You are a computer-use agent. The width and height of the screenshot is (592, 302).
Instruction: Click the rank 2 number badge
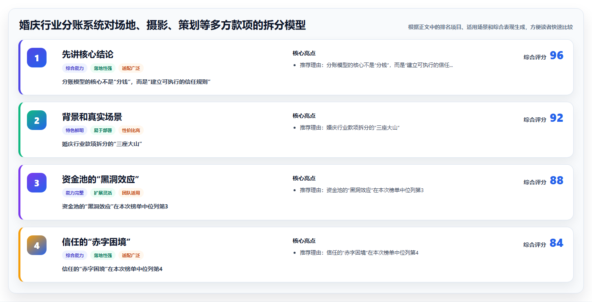pos(37,120)
